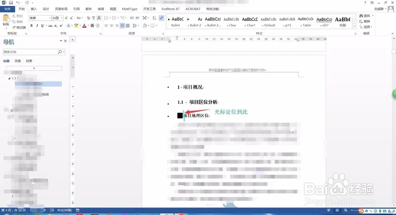Click the Cut (剪切) scissors icon

(13, 16)
